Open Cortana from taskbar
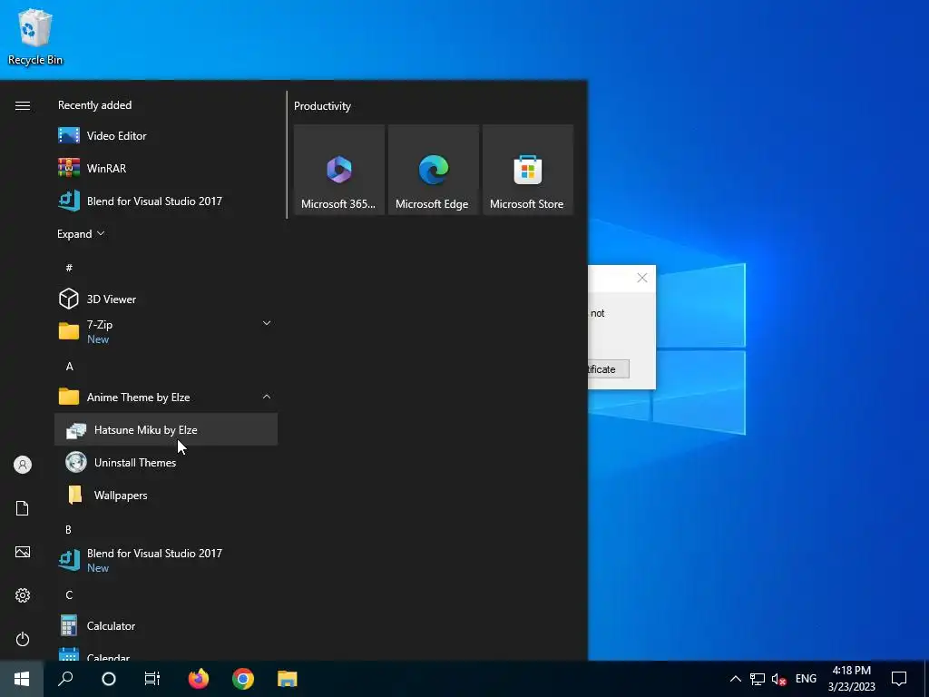The height and width of the screenshot is (697, 929). [x=109, y=679]
